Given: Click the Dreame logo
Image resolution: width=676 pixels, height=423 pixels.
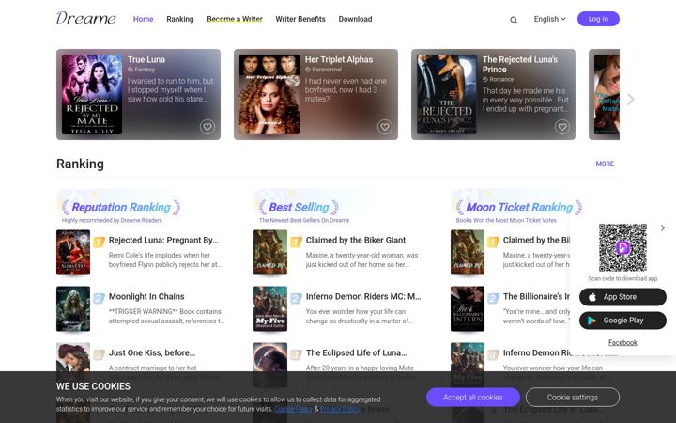Looking at the screenshot, I should pos(86,18).
